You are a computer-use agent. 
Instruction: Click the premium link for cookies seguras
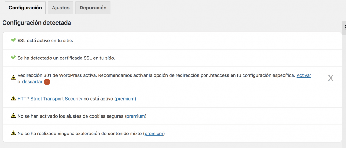(x=136, y=116)
